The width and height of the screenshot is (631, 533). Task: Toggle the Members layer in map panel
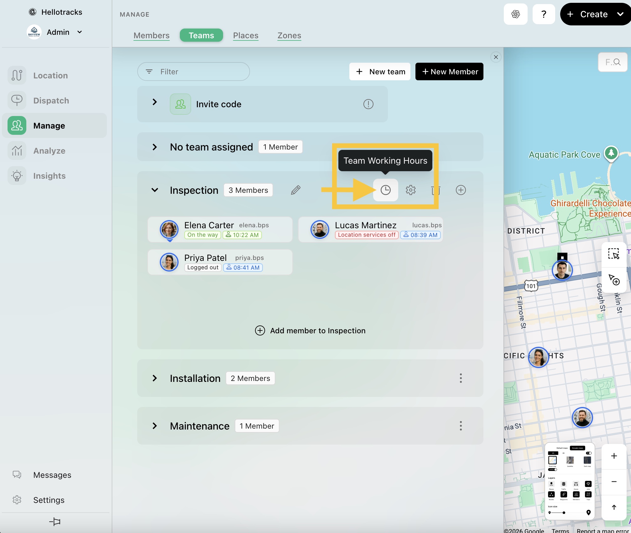(x=576, y=494)
